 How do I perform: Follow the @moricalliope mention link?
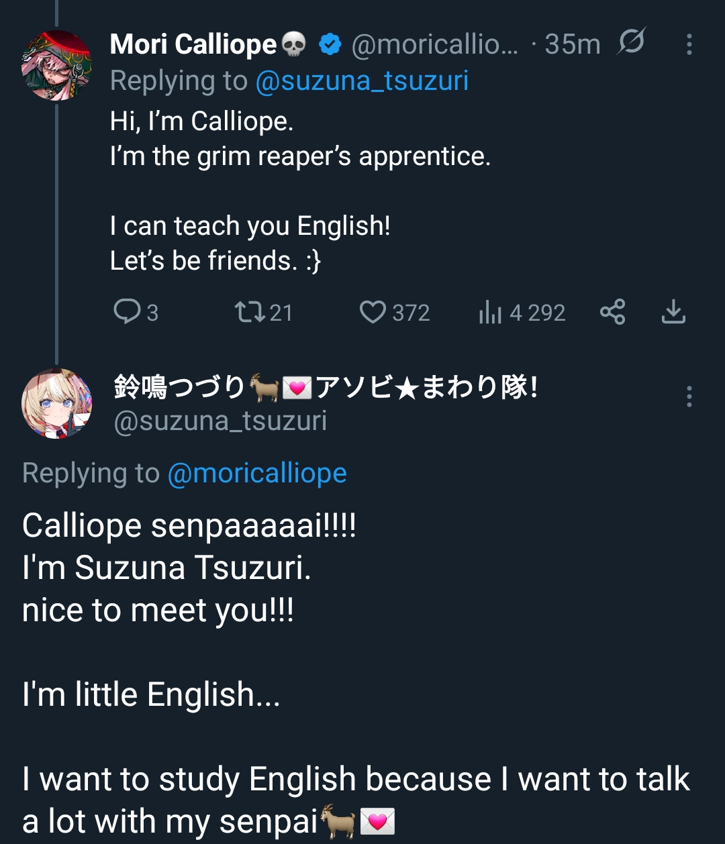[x=257, y=474]
